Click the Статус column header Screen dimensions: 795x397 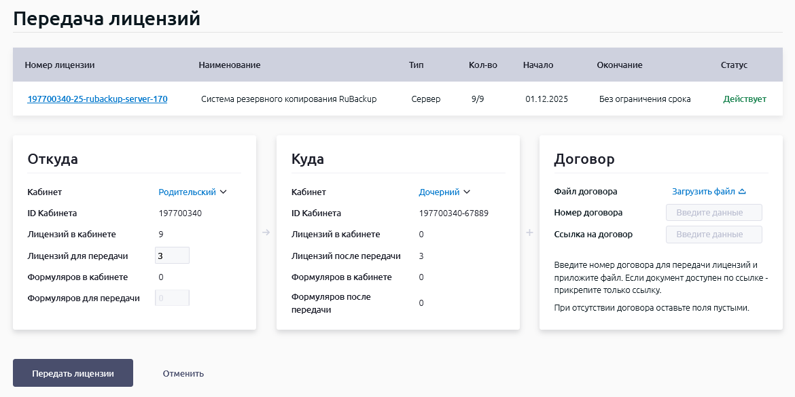(734, 65)
